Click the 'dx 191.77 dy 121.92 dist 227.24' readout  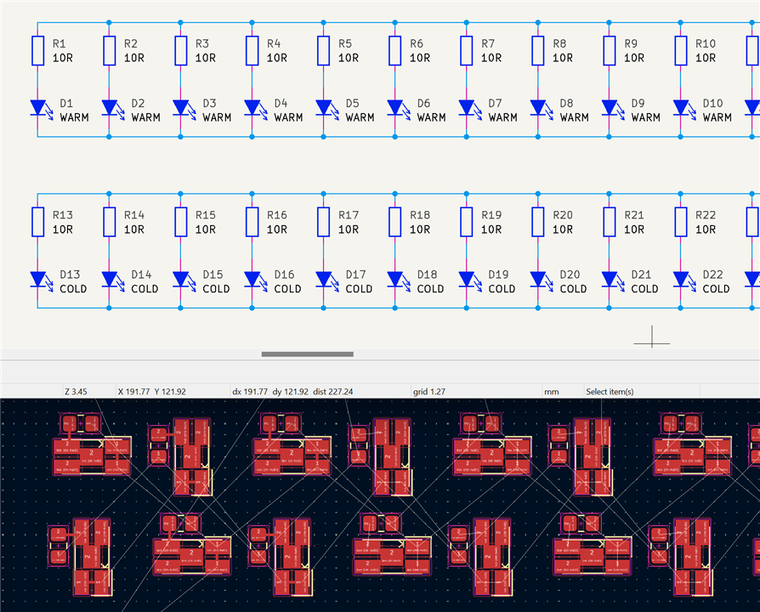coord(292,392)
